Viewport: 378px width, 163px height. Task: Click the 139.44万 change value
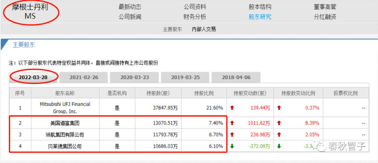point(260,108)
